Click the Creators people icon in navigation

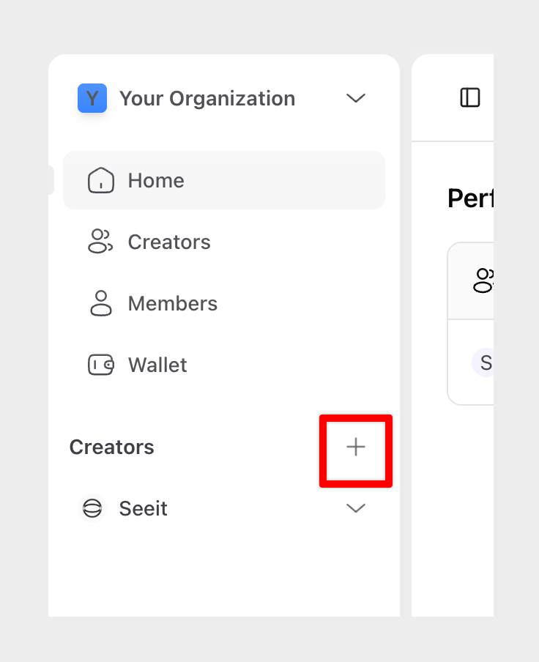(100, 242)
